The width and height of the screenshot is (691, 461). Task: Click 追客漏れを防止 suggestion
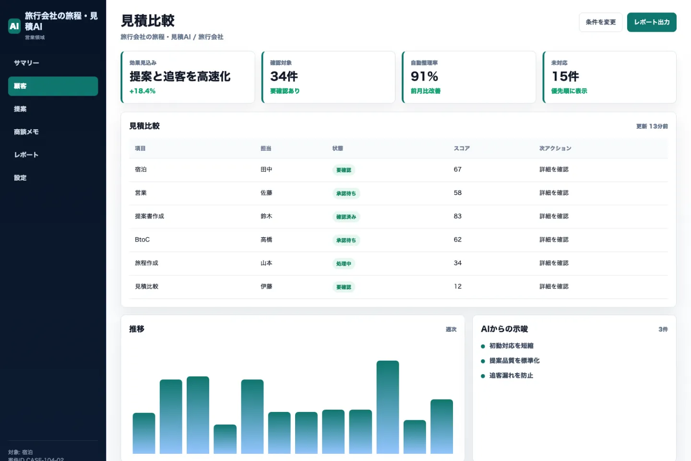click(512, 376)
